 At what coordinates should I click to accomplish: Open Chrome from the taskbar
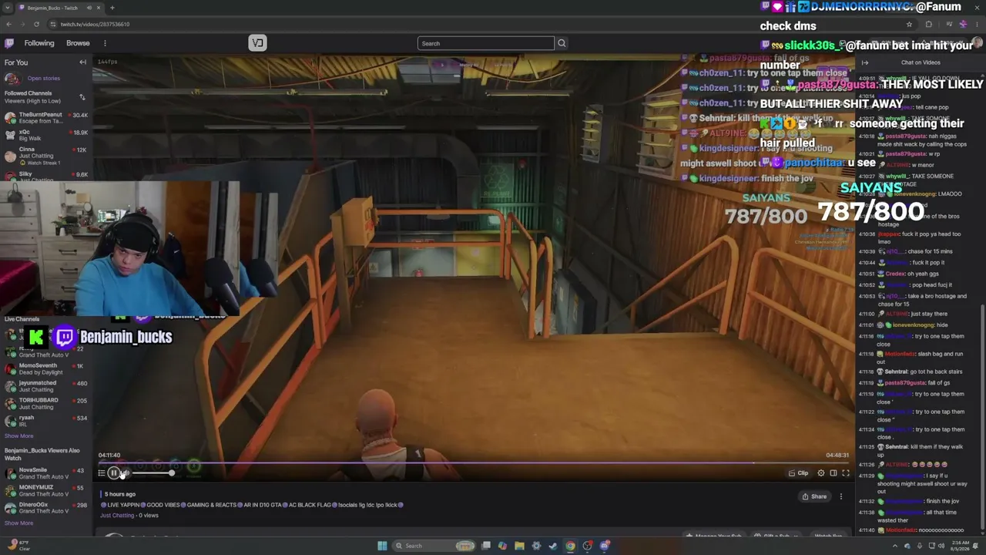(570, 546)
